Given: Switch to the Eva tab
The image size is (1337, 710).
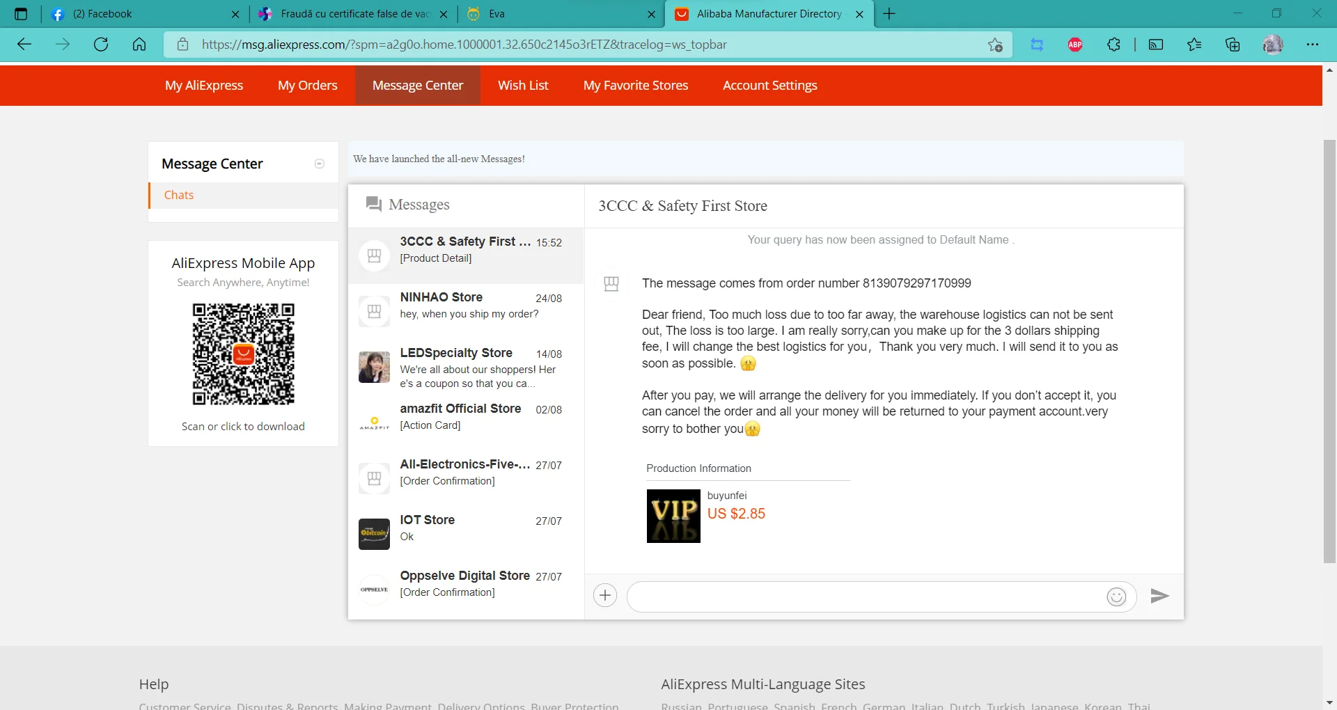Looking at the screenshot, I should [x=561, y=14].
